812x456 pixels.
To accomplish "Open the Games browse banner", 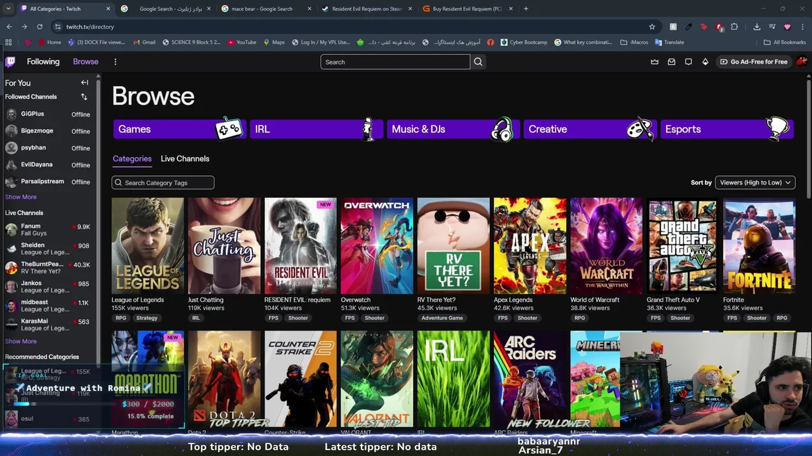I will pyautogui.click(x=179, y=129).
